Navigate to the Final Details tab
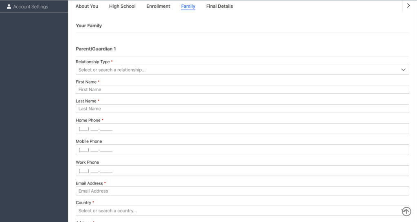The width and height of the screenshot is (417, 222). (219, 7)
